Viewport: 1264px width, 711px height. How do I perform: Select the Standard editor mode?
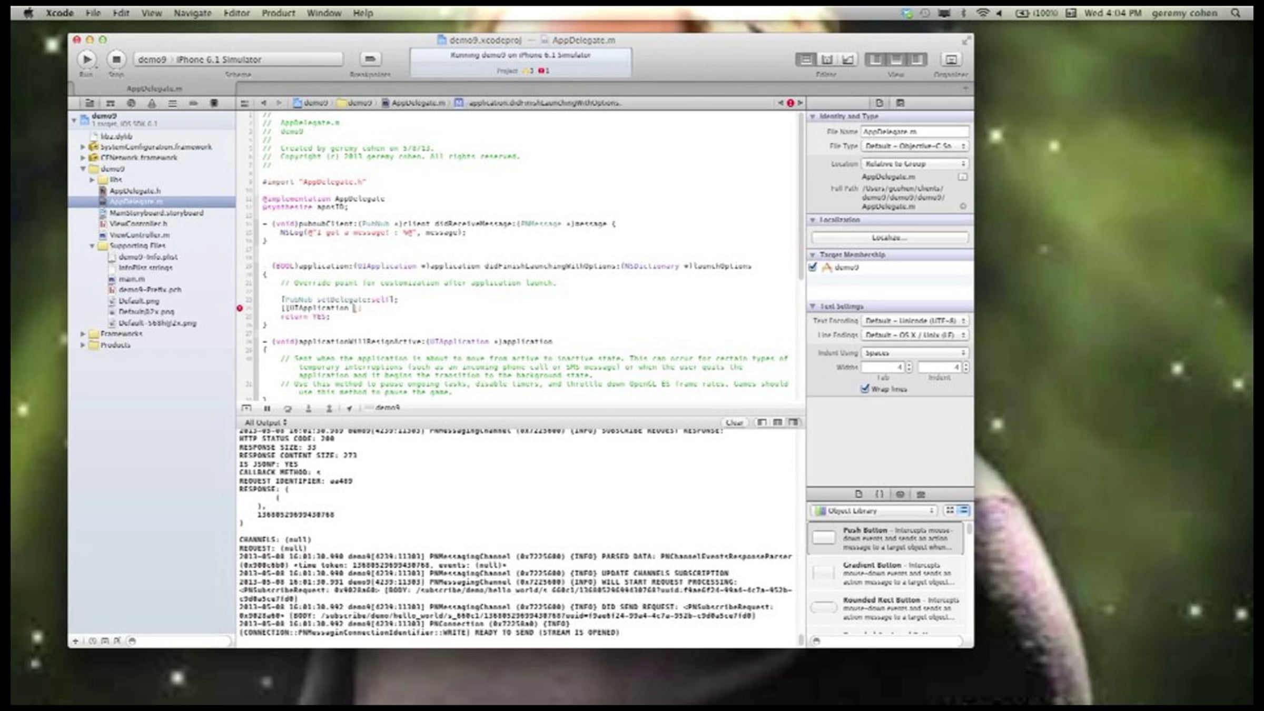coord(806,60)
